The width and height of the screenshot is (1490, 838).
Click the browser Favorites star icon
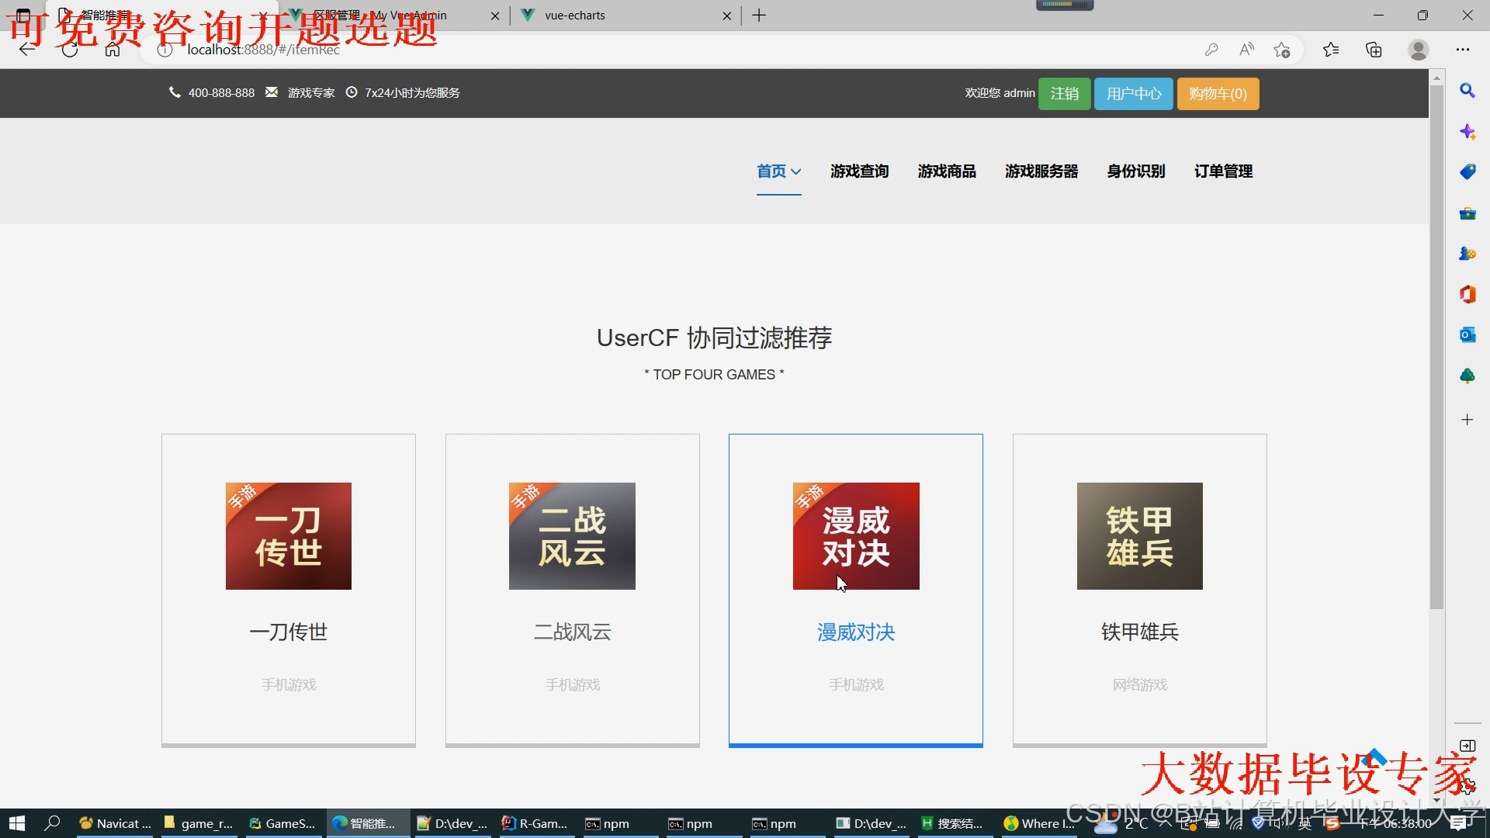(1331, 50)
